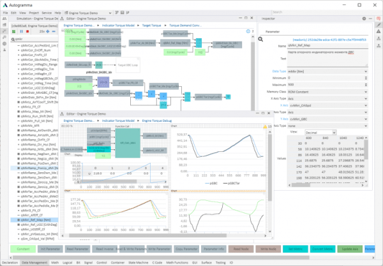Image resolution: width=383 pixels, height=266 pixels.
Task: Click the red comment icon in the right sidebar
Action: (x=379, y=18)
